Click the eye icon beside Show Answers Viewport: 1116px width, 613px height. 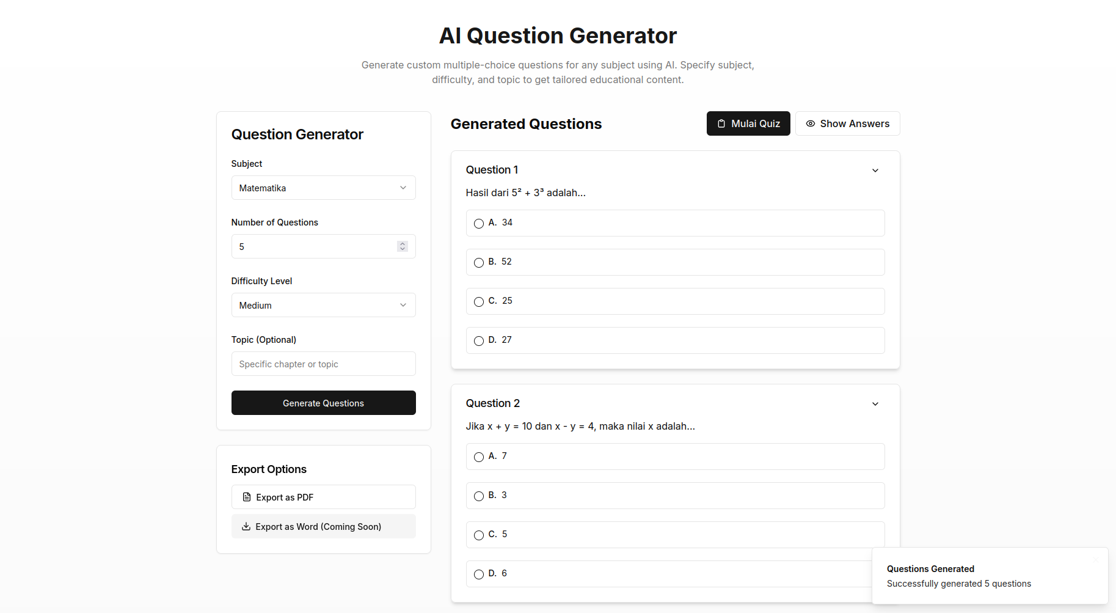[x=811, y=123]
